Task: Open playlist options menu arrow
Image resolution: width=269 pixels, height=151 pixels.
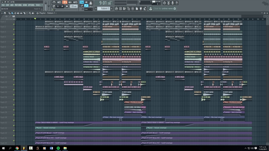Action: click(2, 13)
